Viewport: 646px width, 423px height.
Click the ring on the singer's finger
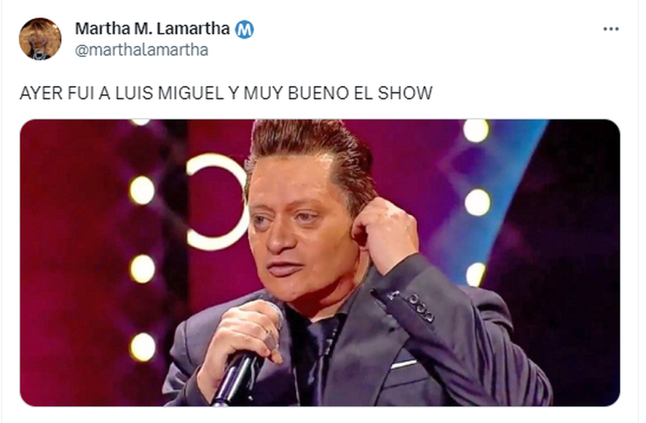pyautogui.click(x=271, y=339)
